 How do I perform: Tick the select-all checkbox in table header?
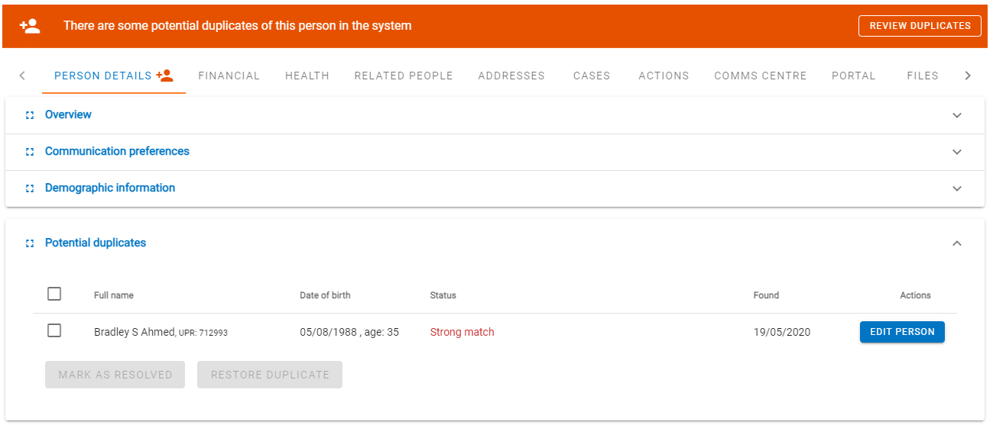[x=54, y=294]
